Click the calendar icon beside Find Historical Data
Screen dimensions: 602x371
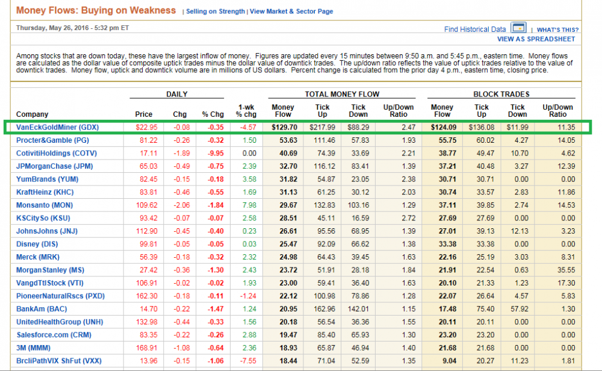pos(518,28)
